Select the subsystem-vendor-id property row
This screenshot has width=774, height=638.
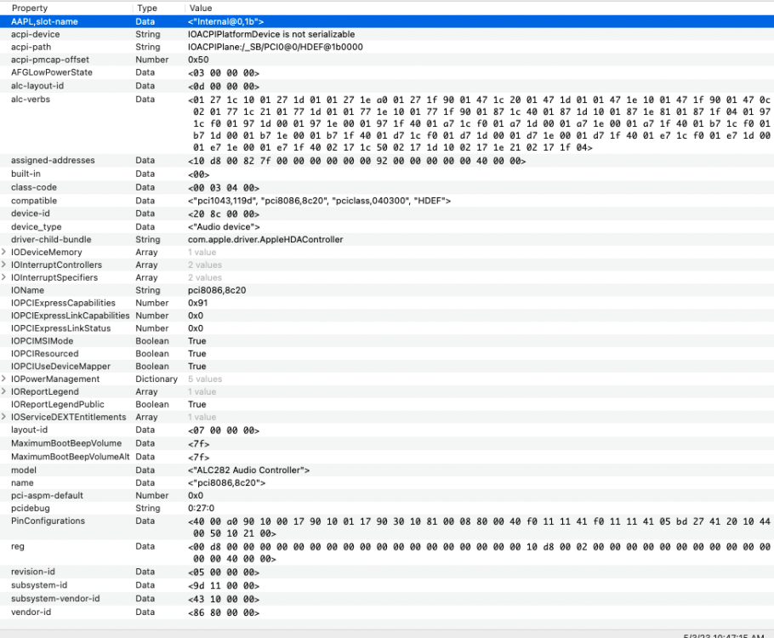[387, 599]
